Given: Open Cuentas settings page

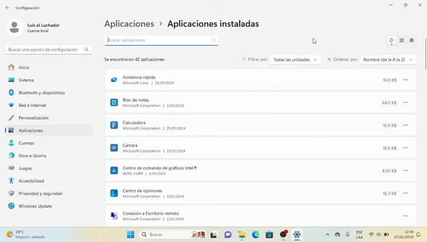Looking at the screenshot, I should click(x=49, y=143).
